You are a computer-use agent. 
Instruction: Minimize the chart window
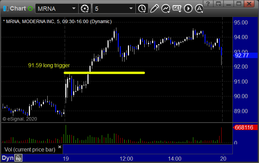[228, 4]
